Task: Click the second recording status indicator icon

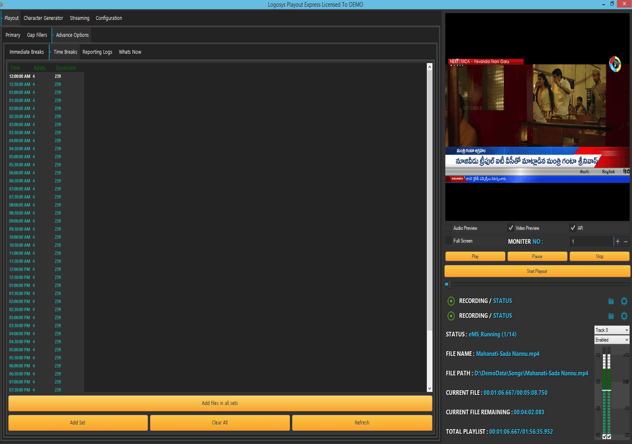Action: (x=451, y=316)
